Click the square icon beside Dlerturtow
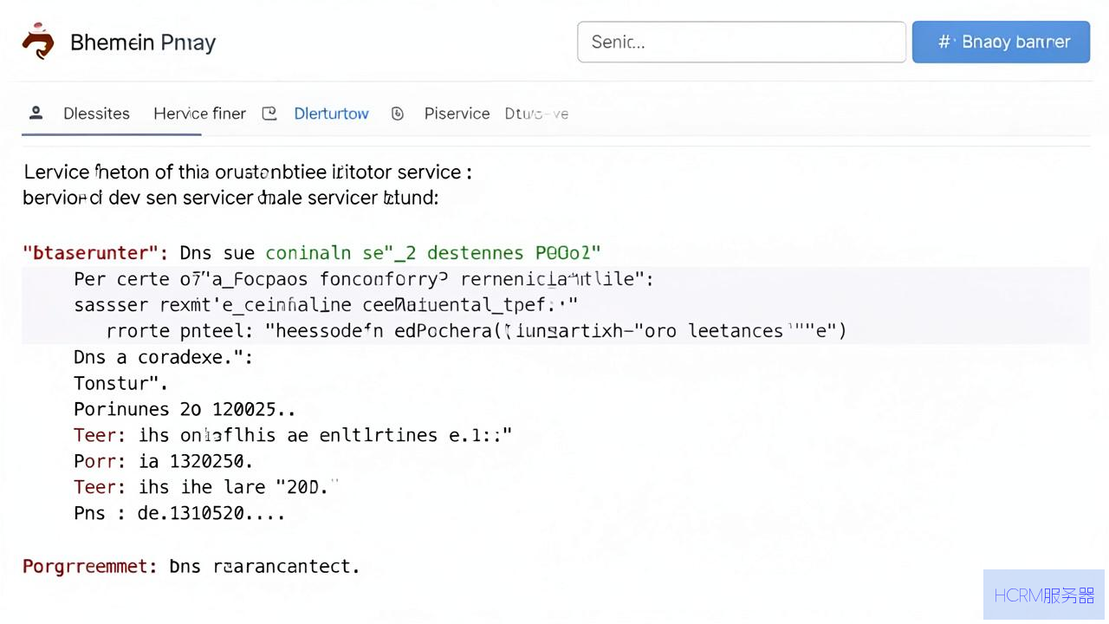This screenshot has width=1109, height=624. click(269, 113)
